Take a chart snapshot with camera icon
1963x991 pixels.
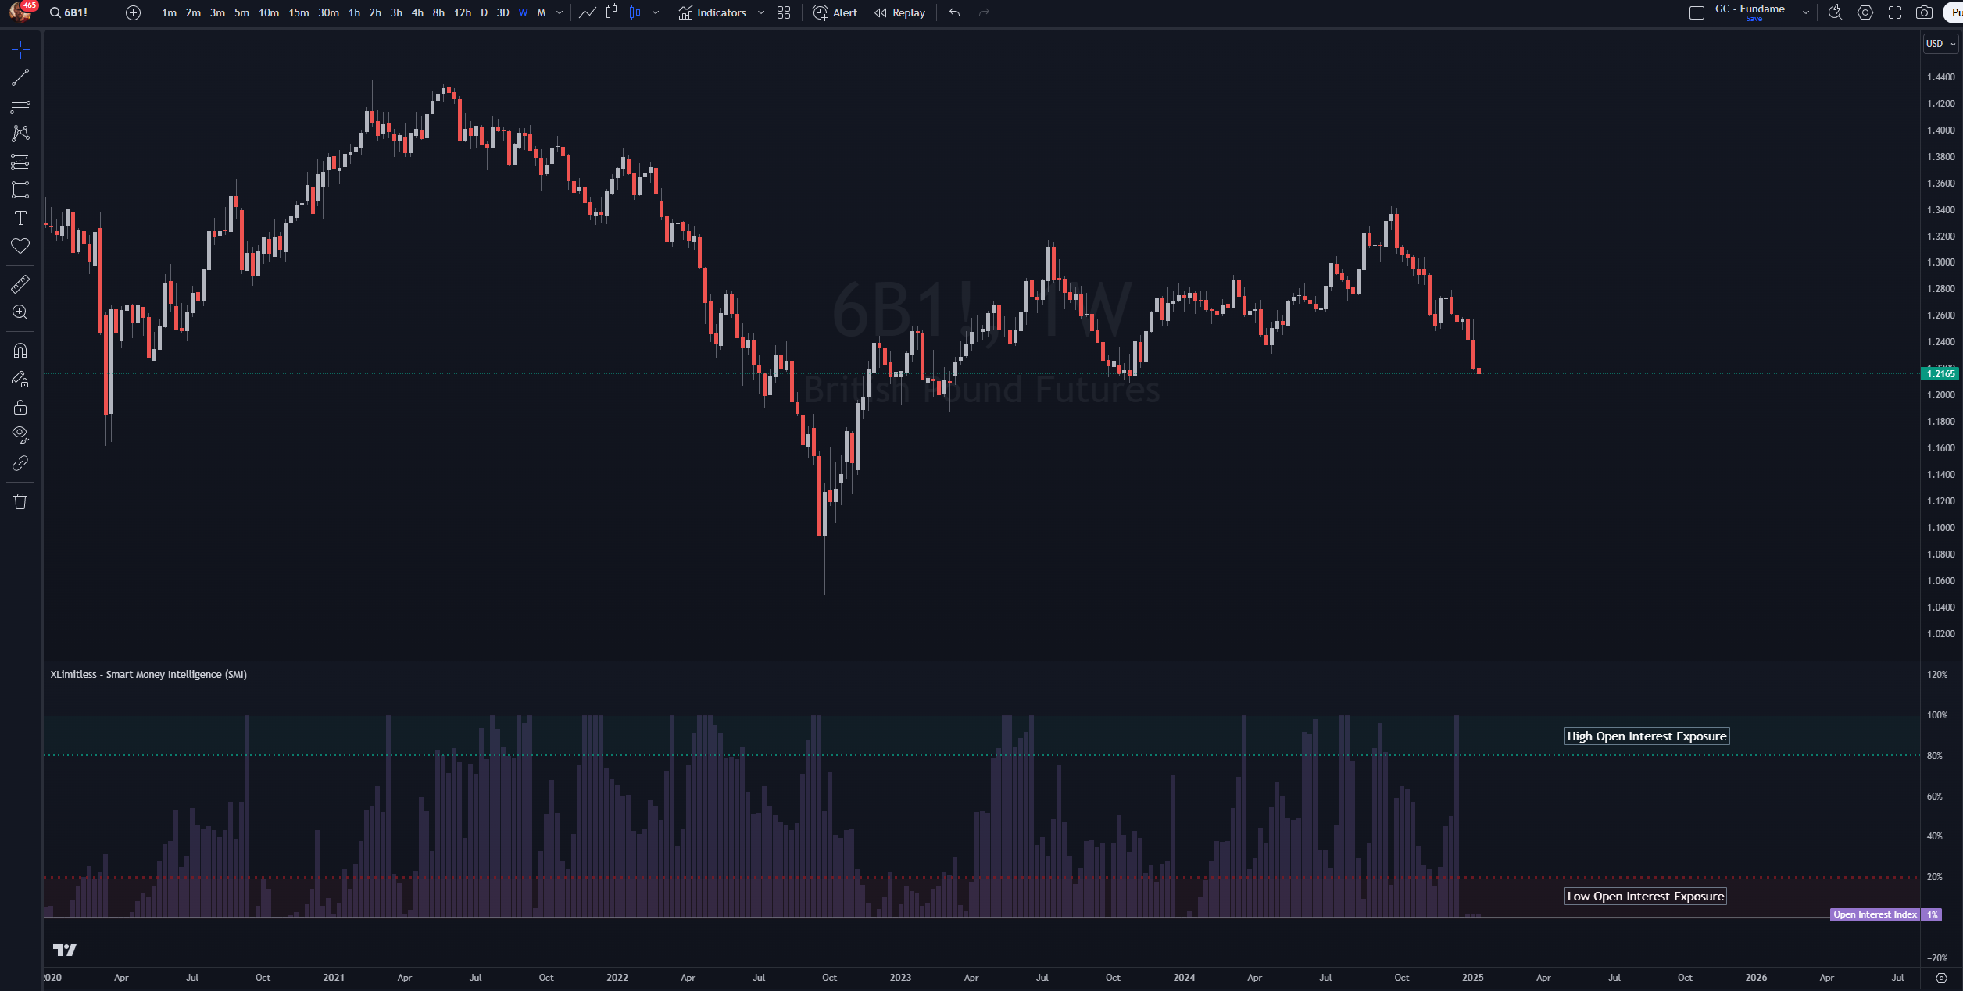pos(1924,12)
